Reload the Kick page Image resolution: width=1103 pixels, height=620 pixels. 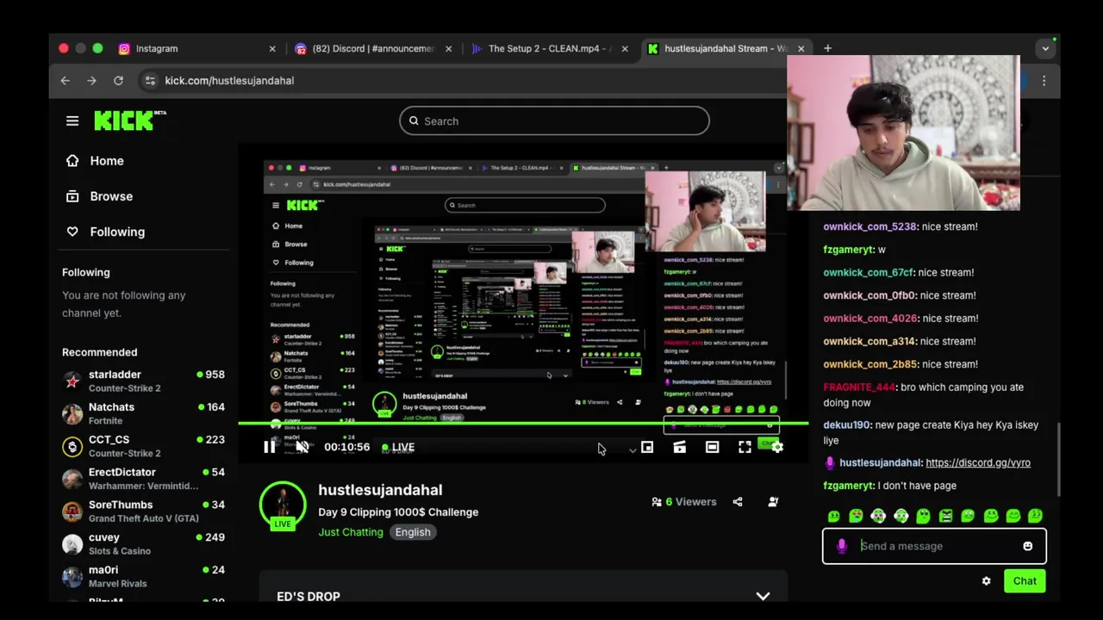click(x=118, y=81)
